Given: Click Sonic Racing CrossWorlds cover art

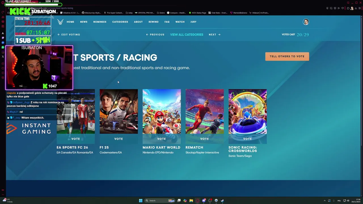Looking at the screenshot, I should (x=248, y=111).
